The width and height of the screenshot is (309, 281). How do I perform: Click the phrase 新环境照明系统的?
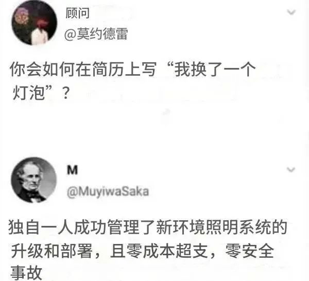coord(221,227)
